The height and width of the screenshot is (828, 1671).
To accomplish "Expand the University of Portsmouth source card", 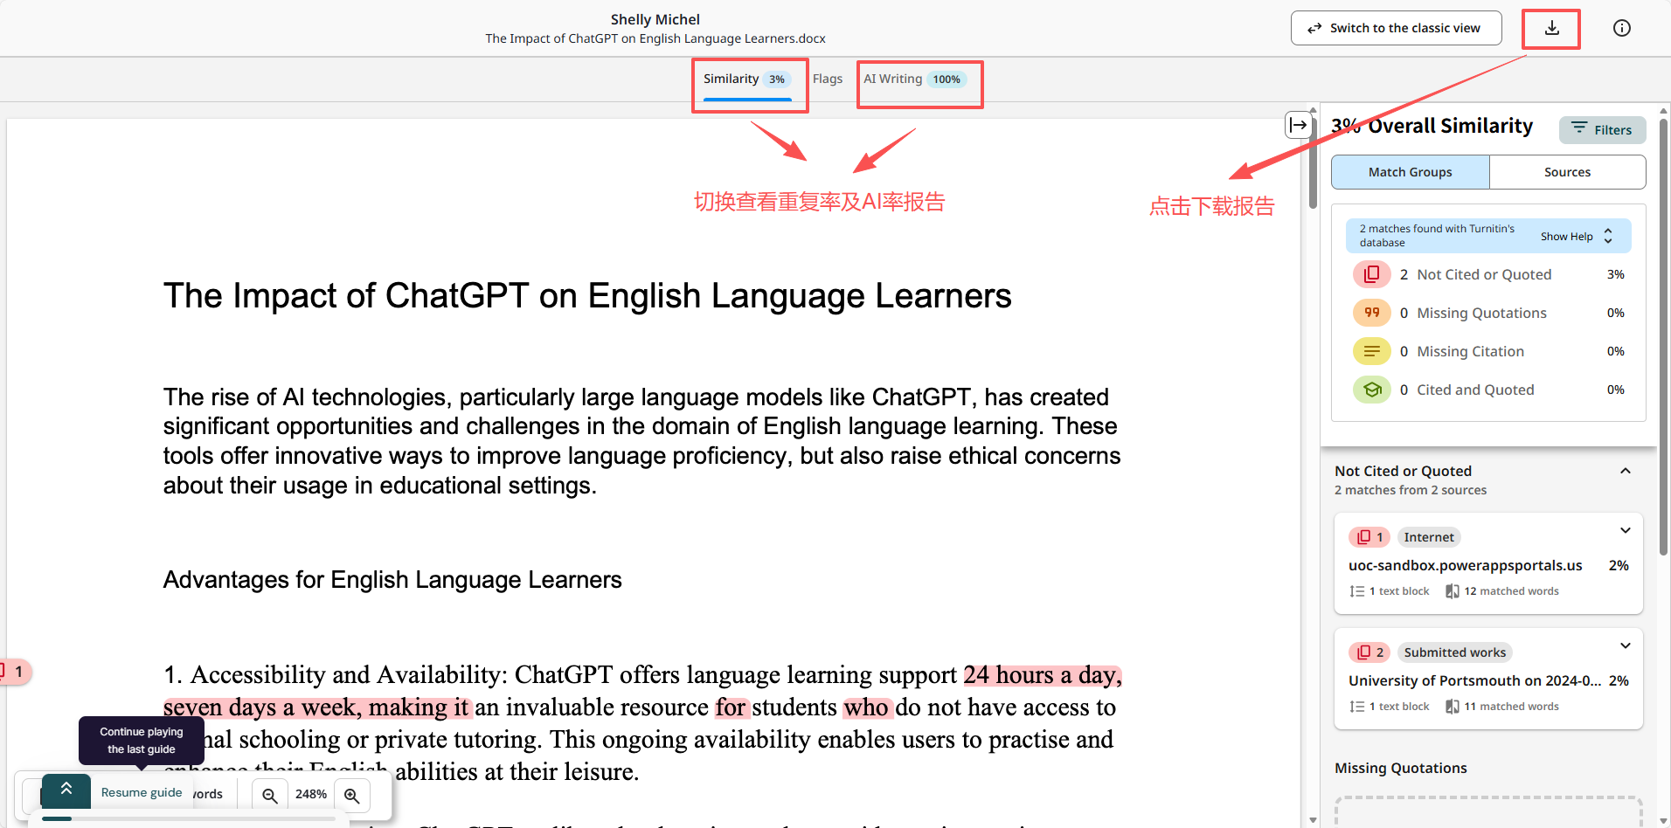I will click(1625, 646).
